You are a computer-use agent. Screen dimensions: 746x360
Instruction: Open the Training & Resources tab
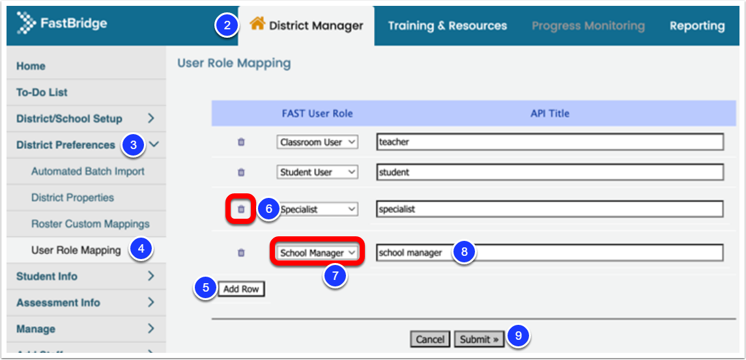(447, 25)
